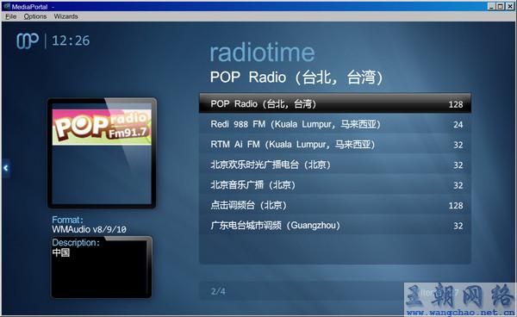Open the Wizards menu
Screen dimensions: 517x317
[66, 16]
